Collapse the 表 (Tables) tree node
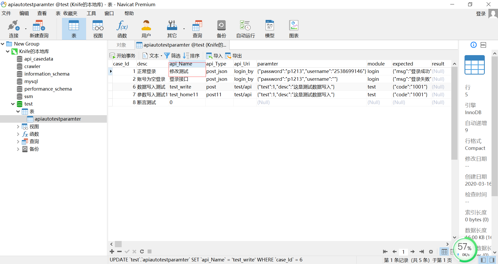The height and width of the screenshot is (264, 498). (18, 112)
